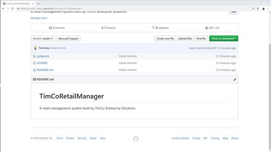
Task: Open the Terms footer link
Action: 59,138
